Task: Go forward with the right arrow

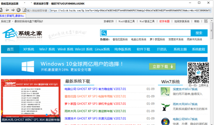Action: pos(13,10)
